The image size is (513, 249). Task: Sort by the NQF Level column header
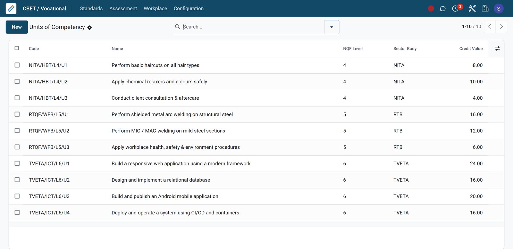tap(353, 49)
